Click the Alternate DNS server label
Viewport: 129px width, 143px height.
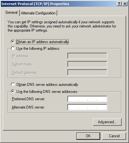tap(28, 107)
